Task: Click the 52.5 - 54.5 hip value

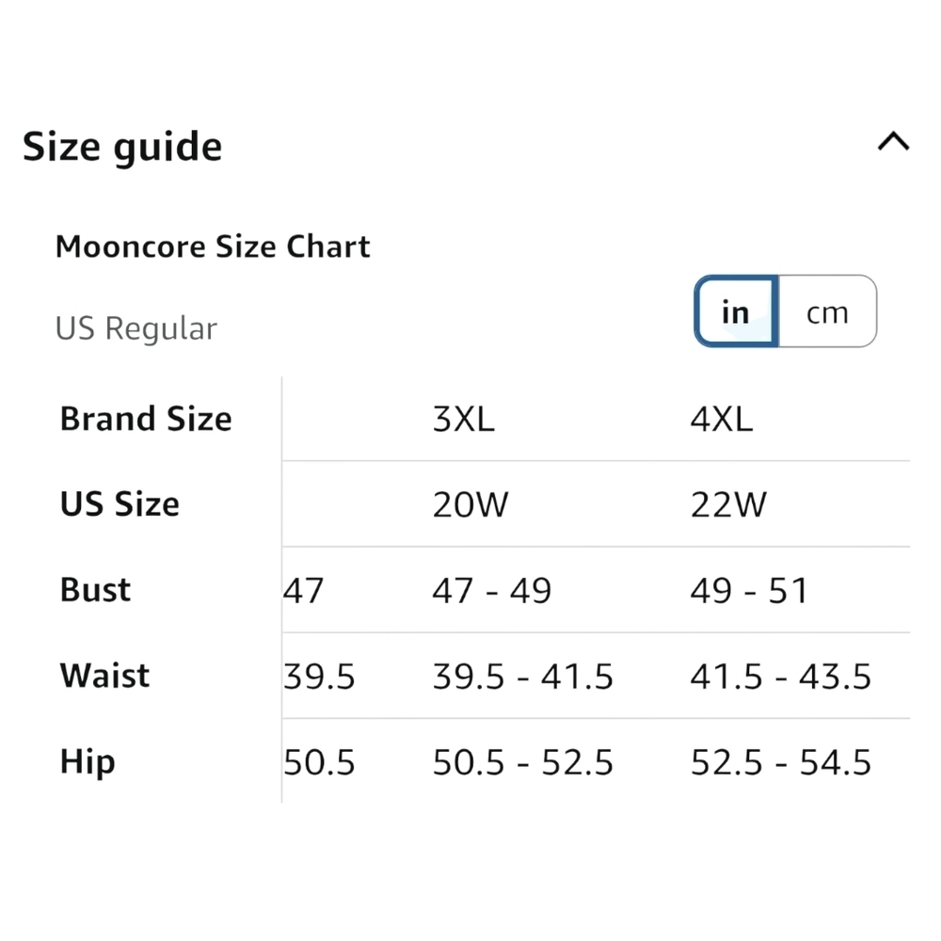Action: (781, 762)
